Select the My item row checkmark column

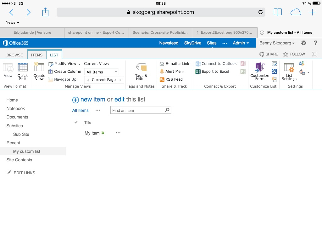tap(76, 133)
